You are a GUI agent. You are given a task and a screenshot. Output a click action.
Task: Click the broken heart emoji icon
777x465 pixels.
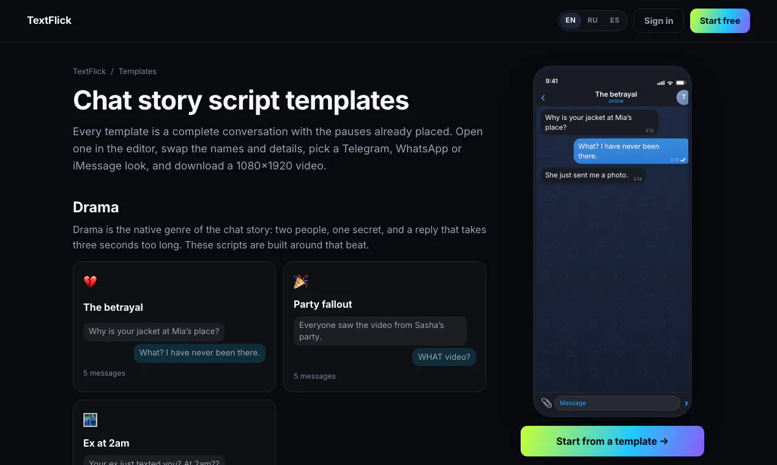tap(90, 282)
